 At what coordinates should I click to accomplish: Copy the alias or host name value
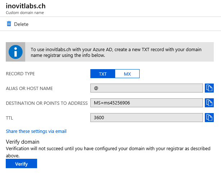tap(209, 88)
